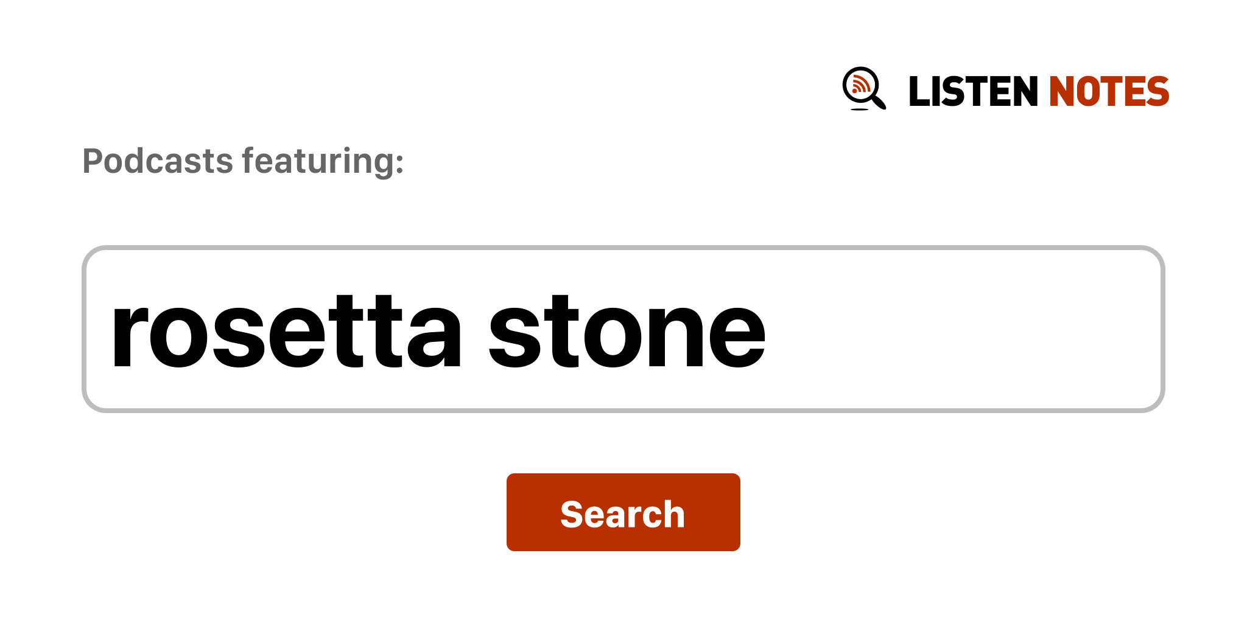Click the Listen Notes magnifier logo icon
Screen dimensions: 1247x623
pos(863,89)
